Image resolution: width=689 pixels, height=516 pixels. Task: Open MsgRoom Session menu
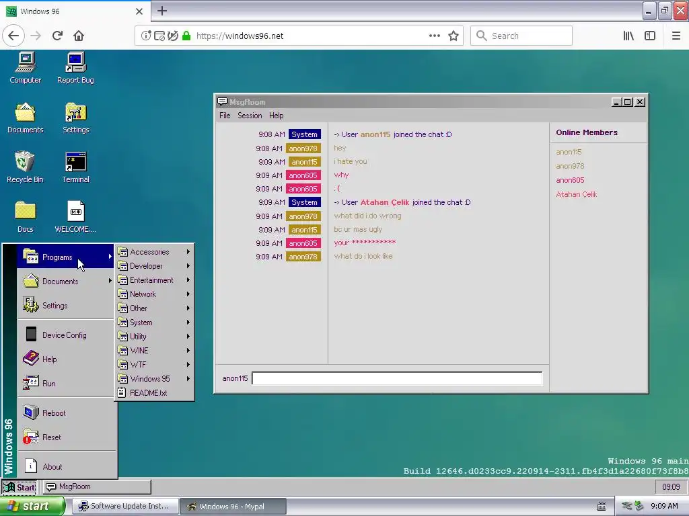pyautogui.click(x=250, y=116)
